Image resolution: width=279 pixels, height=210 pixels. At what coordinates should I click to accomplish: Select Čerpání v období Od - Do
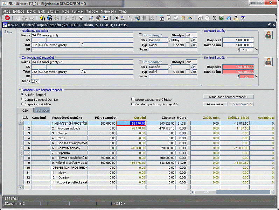click(23, 99)
